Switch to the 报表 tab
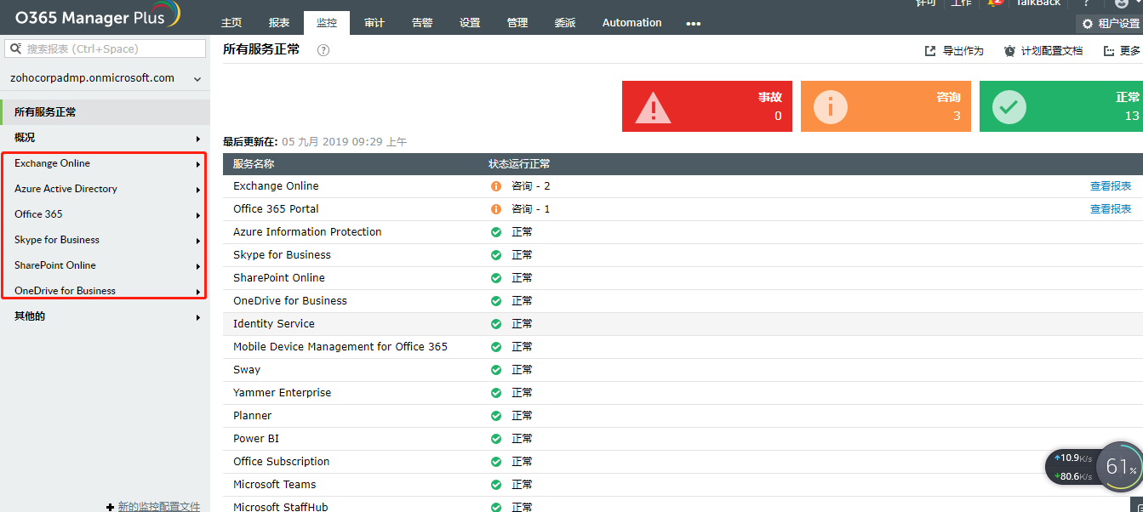Screen dimensions: 1143x512 click(x=279, y=23)
